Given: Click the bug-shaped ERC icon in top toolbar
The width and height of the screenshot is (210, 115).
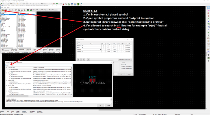Looking at the screenshot, I should (64, 5).
